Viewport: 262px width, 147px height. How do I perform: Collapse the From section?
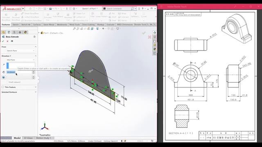click(x=36, y=47)
